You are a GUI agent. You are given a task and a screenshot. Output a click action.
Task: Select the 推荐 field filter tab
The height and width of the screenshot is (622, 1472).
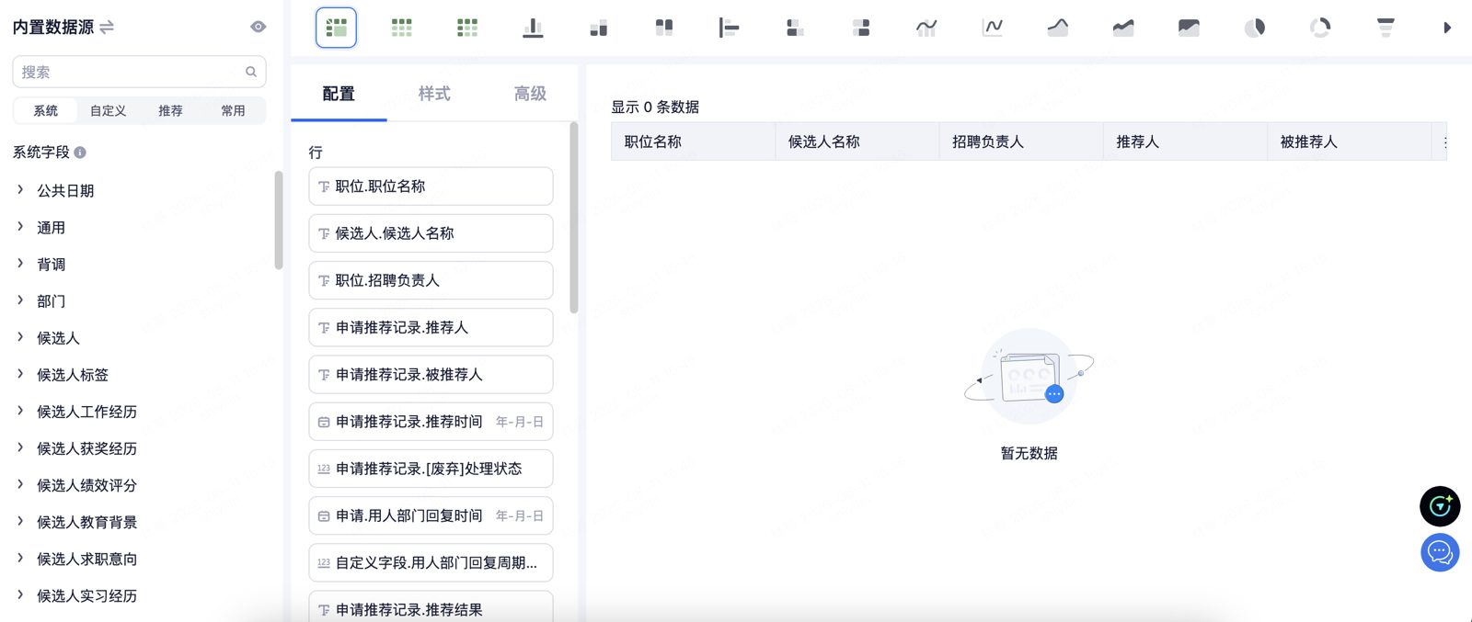coord(170,110)
